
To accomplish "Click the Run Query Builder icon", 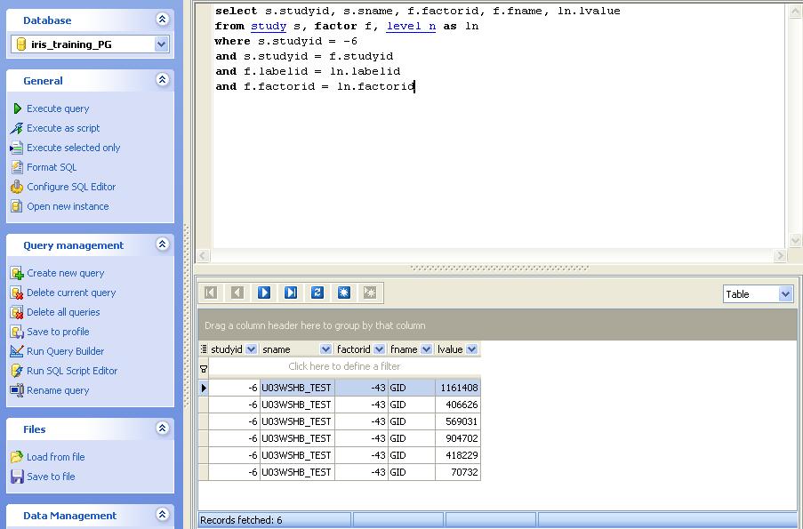I will tap(17, 351).
